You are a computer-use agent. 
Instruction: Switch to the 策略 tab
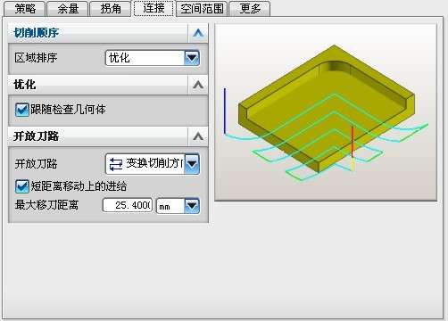25,8
